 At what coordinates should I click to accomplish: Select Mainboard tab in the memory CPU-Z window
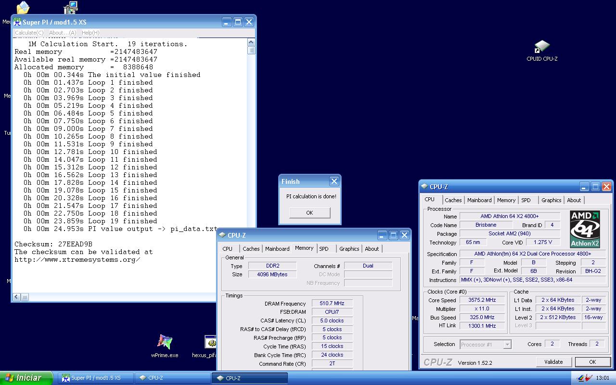277,249
